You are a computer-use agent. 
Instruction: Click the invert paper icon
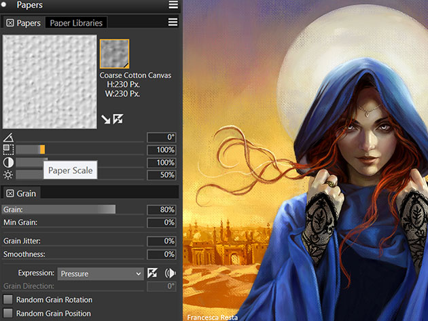tap(118, 119)
